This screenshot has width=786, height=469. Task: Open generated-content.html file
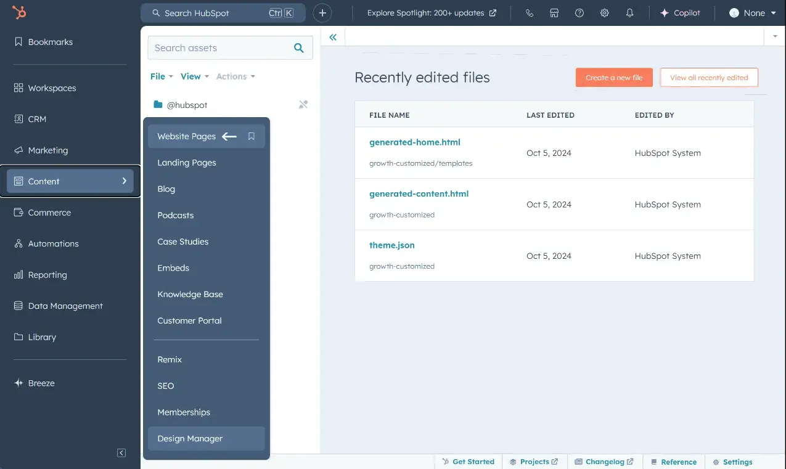(419, 194)
